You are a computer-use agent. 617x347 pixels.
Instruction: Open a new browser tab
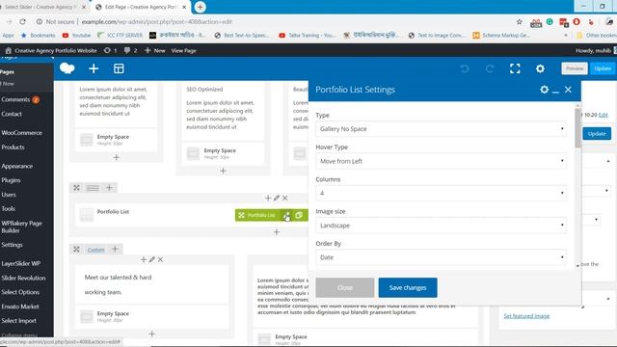pos(200,7)
